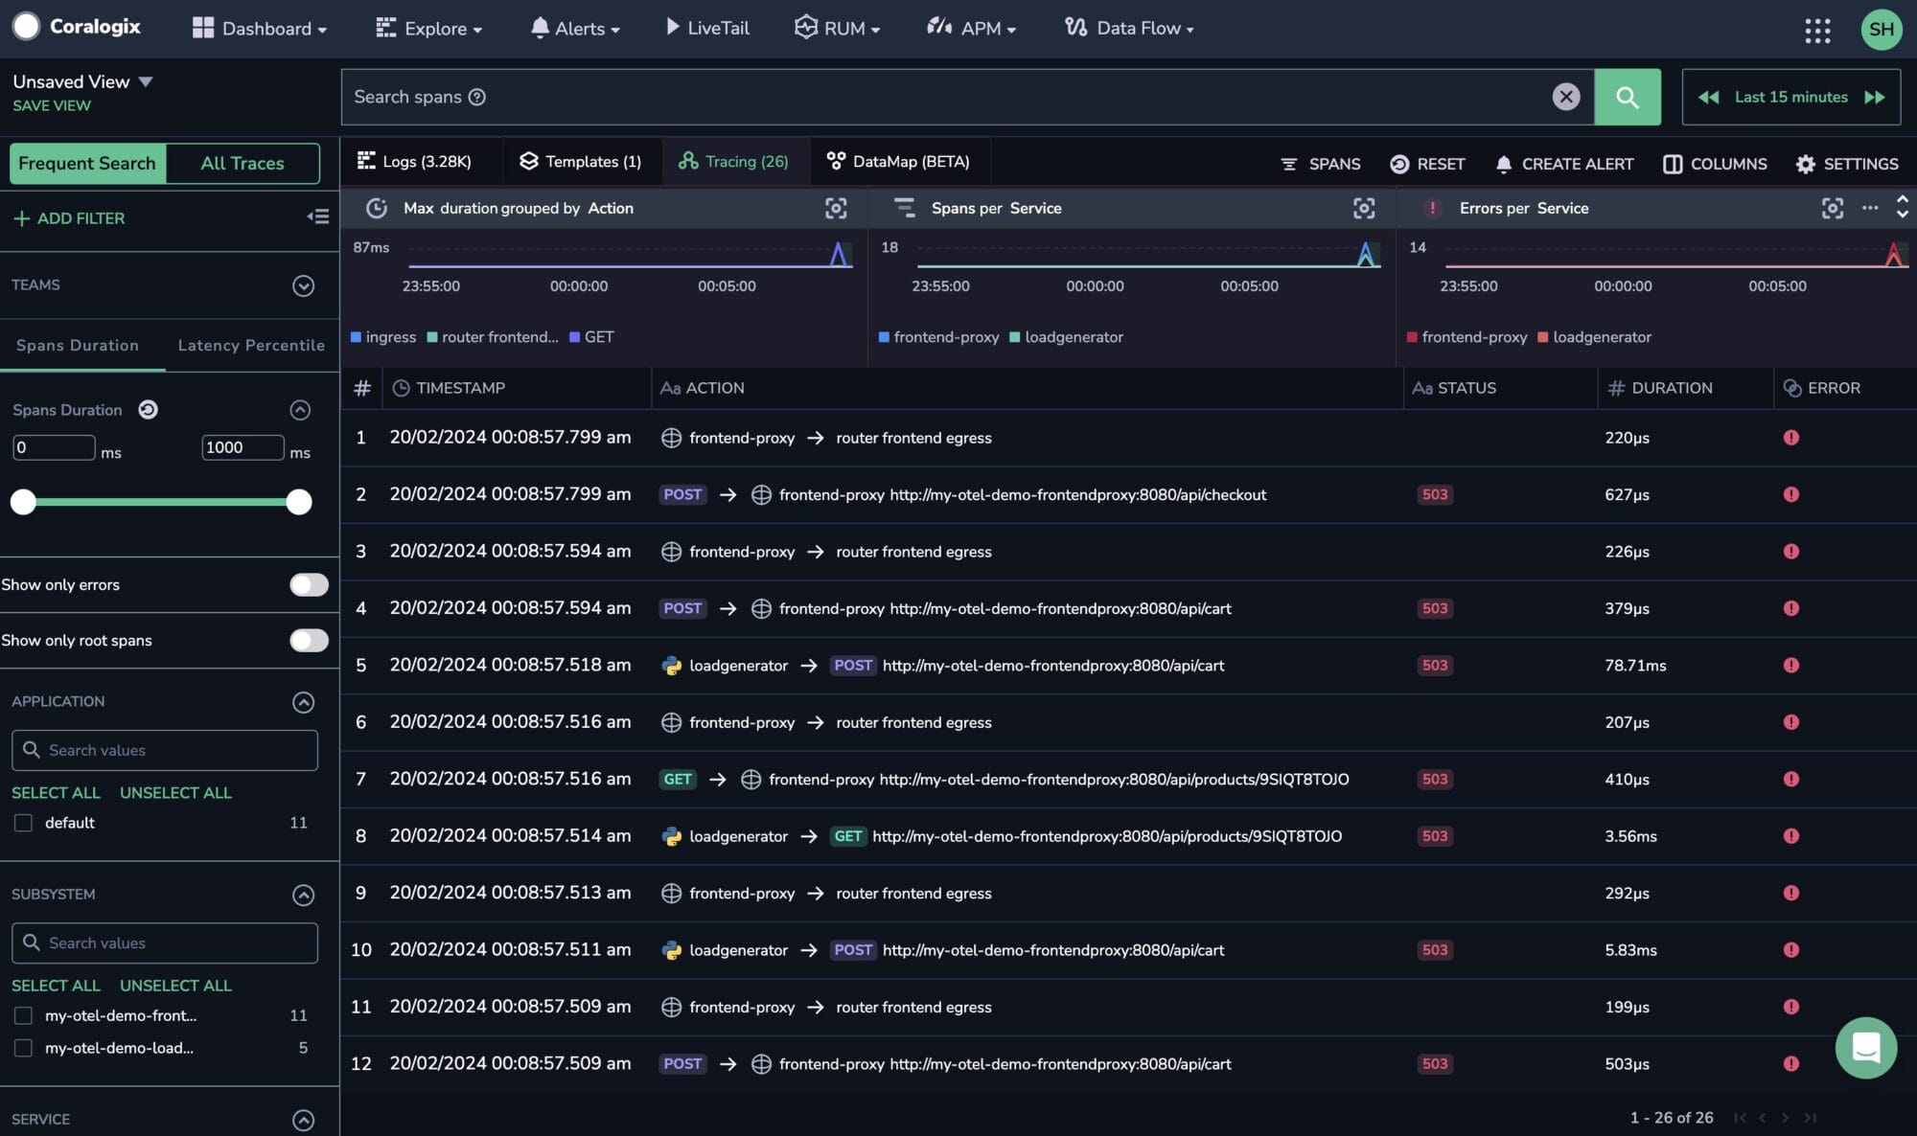Click the Coralogix logo
The height and width of the screenshot is (1136, 1917).
coord(77,27)
